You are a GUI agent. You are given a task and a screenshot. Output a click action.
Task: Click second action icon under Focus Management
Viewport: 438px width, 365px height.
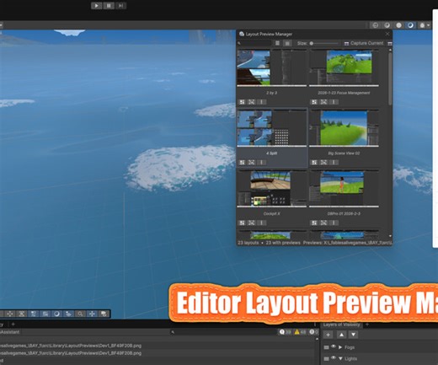(x=323, y=102)
